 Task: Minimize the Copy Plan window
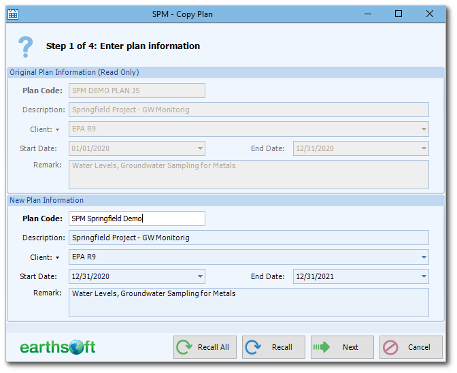[368, 14]
